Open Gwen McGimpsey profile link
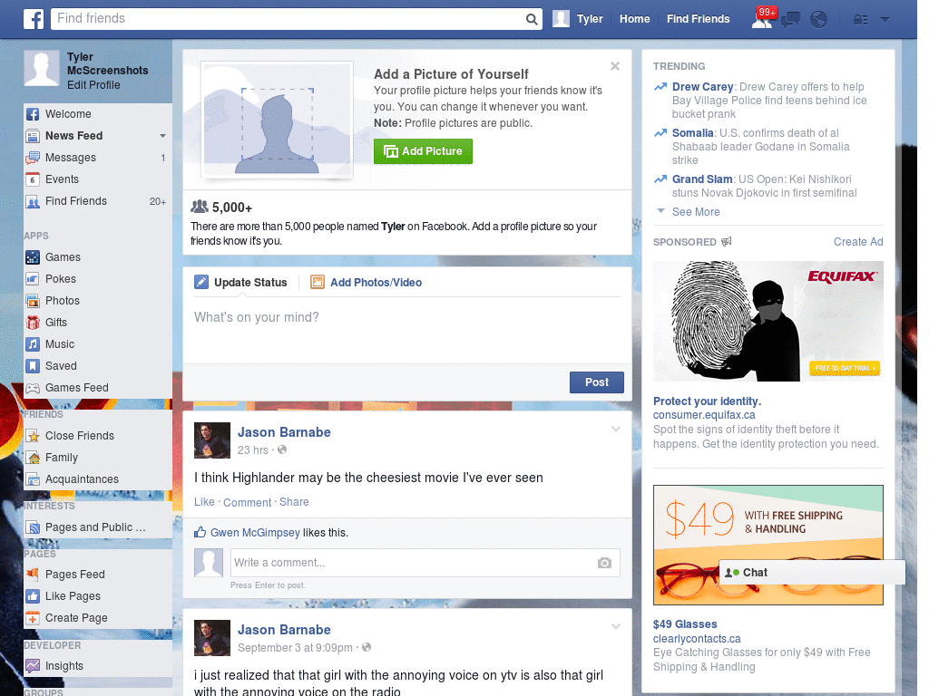 click(x=255, y=533)
